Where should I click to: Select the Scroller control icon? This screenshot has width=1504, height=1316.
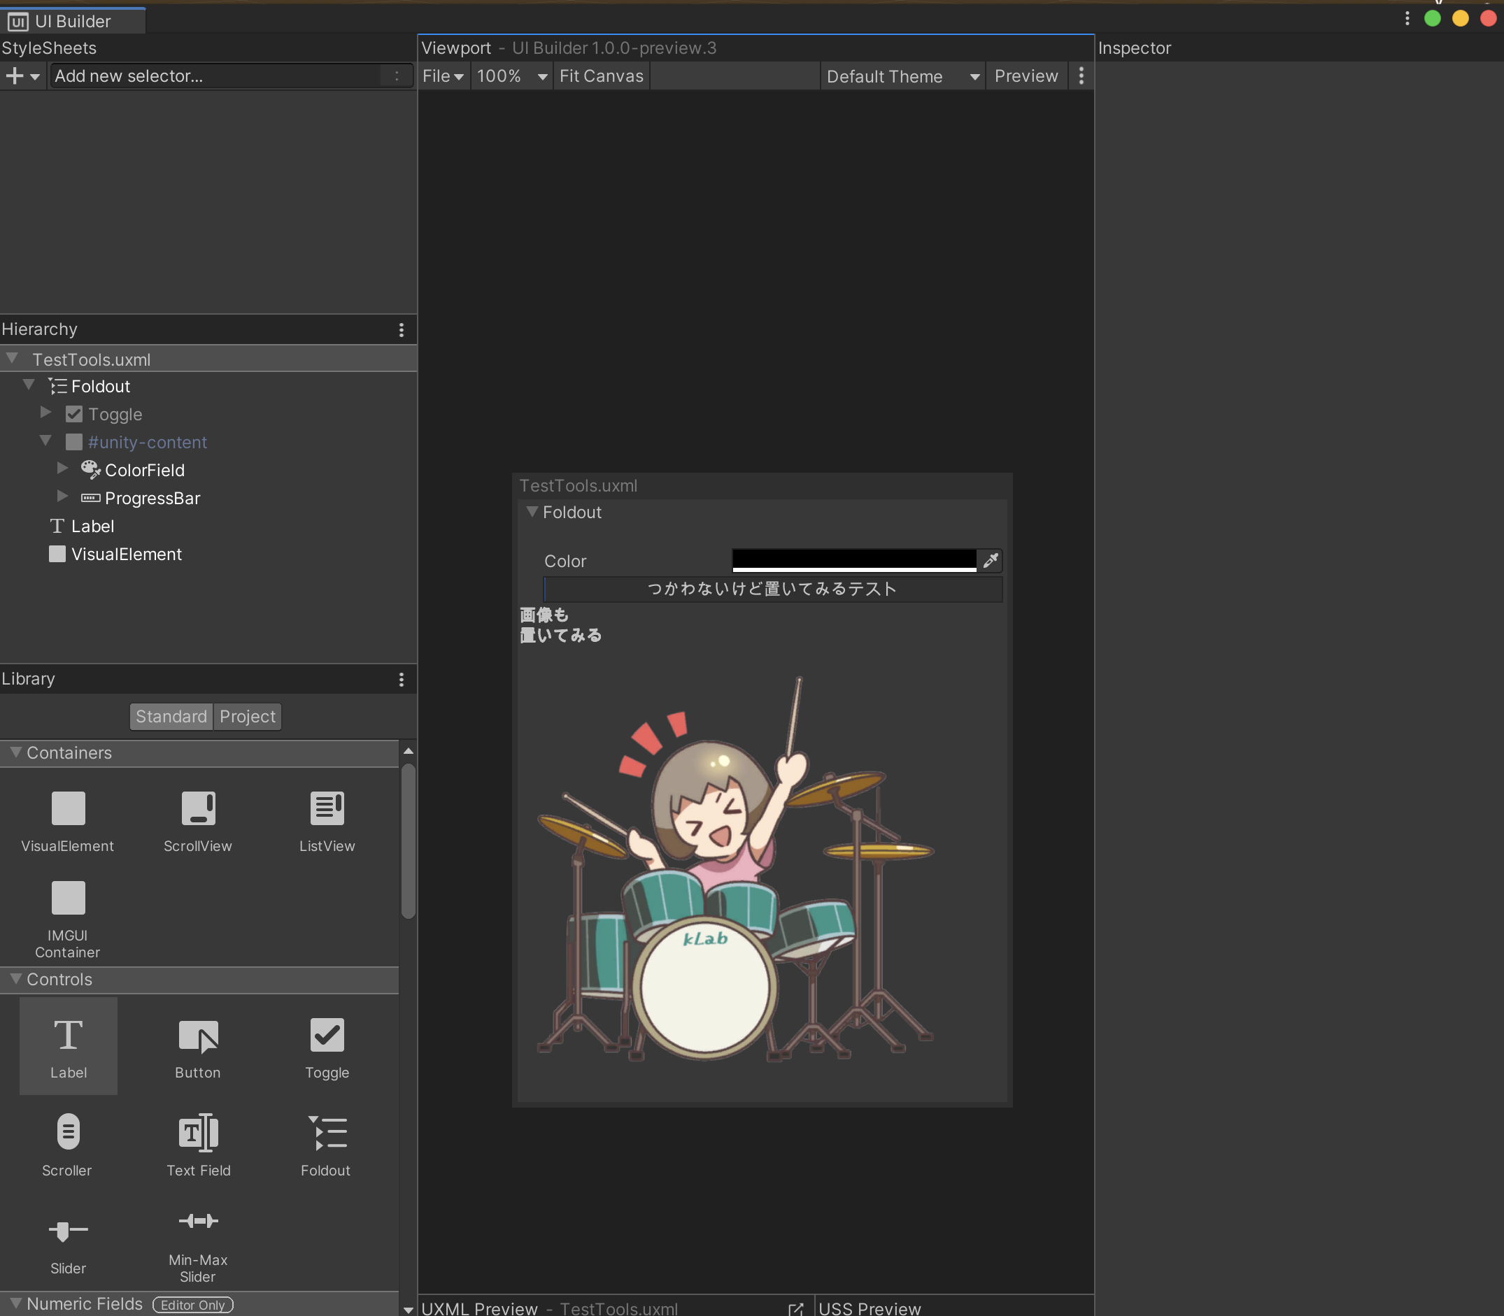pos(68,1131)
